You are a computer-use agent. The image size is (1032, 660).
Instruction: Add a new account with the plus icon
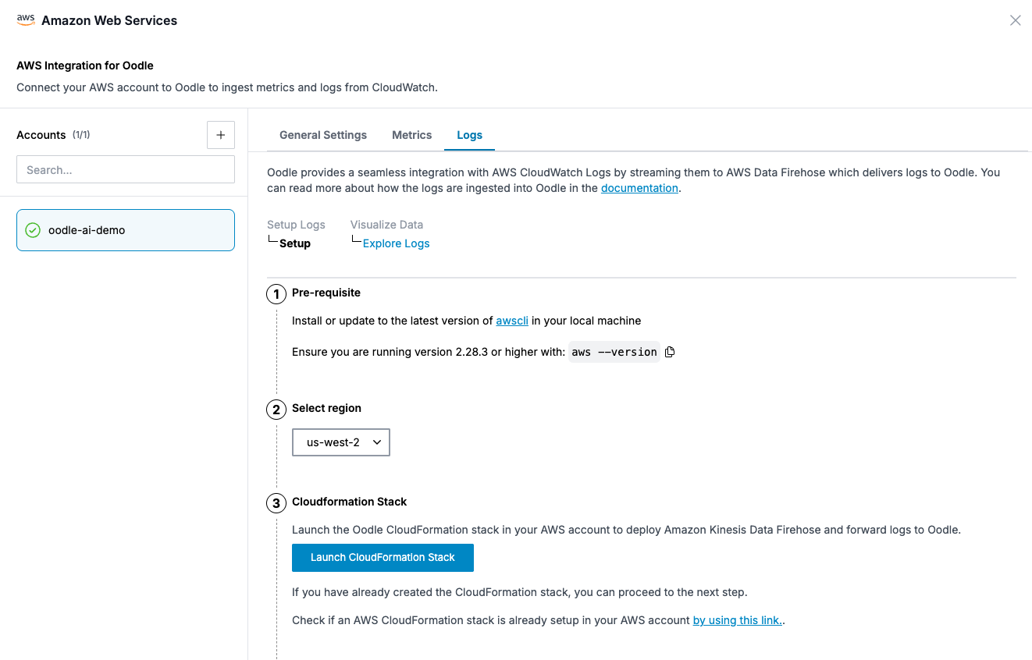[221, 134]
